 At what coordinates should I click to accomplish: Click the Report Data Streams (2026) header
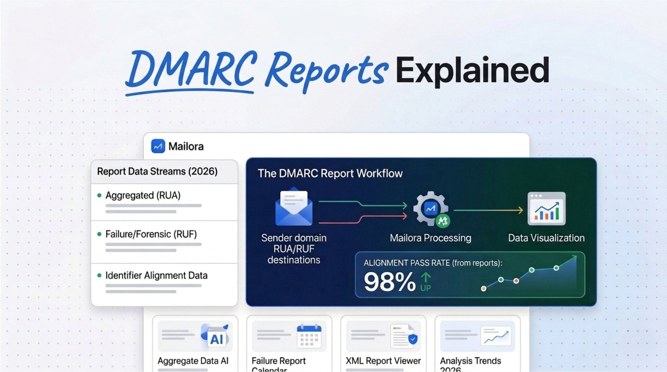157,171
